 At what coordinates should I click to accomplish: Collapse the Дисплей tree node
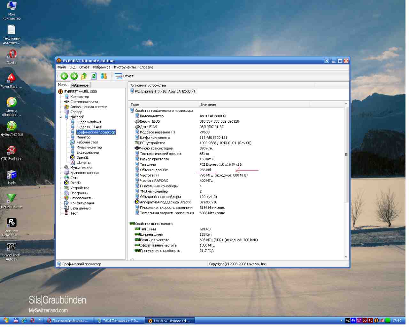(x=61, y=117)
